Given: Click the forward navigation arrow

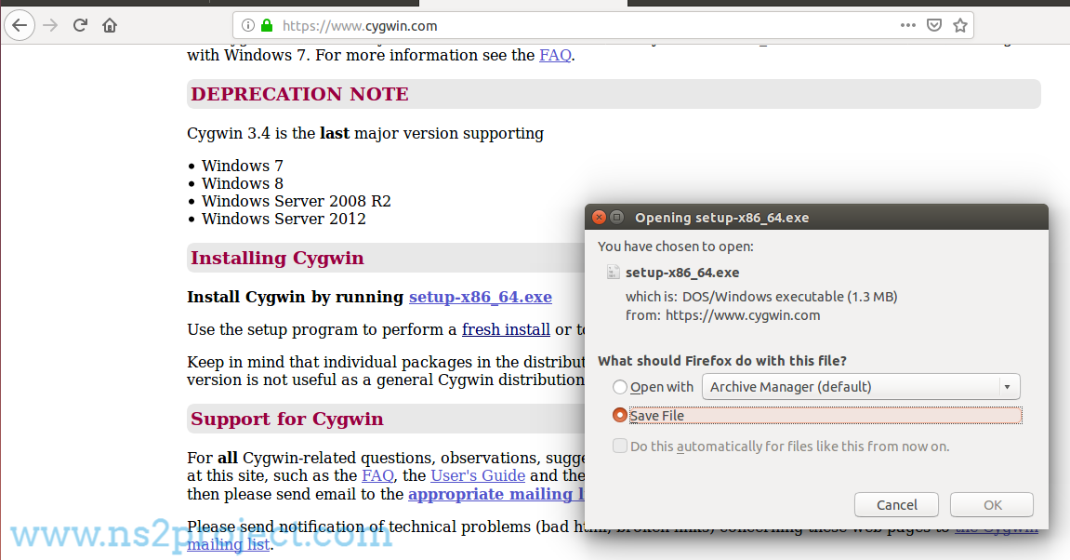Looking at the screenshot, I should pos(50,26).
